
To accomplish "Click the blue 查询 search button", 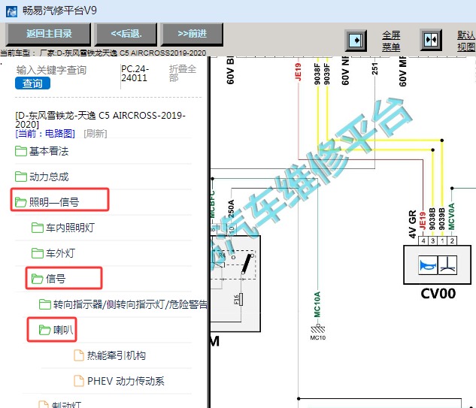I will (x=32, y=83).
